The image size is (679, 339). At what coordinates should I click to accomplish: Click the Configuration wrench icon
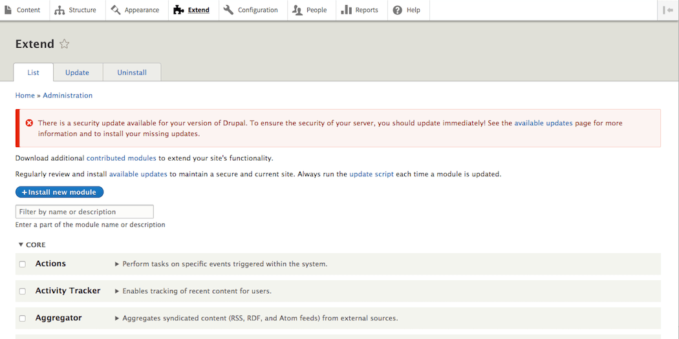[x=229, y=10]
